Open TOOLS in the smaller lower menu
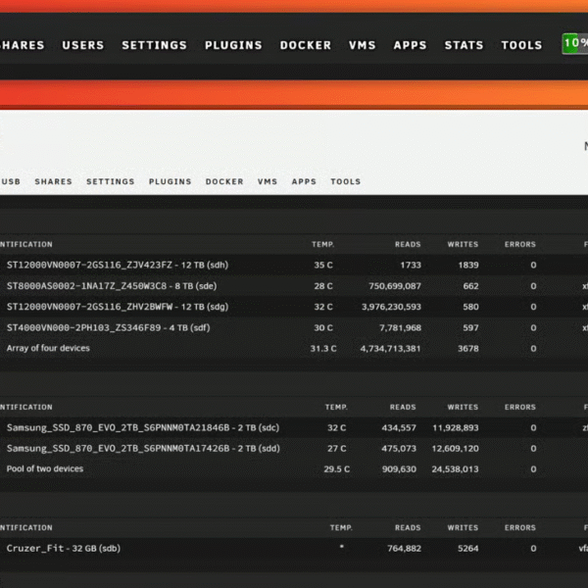Screen dimensions: 588x588 [345, 181]
